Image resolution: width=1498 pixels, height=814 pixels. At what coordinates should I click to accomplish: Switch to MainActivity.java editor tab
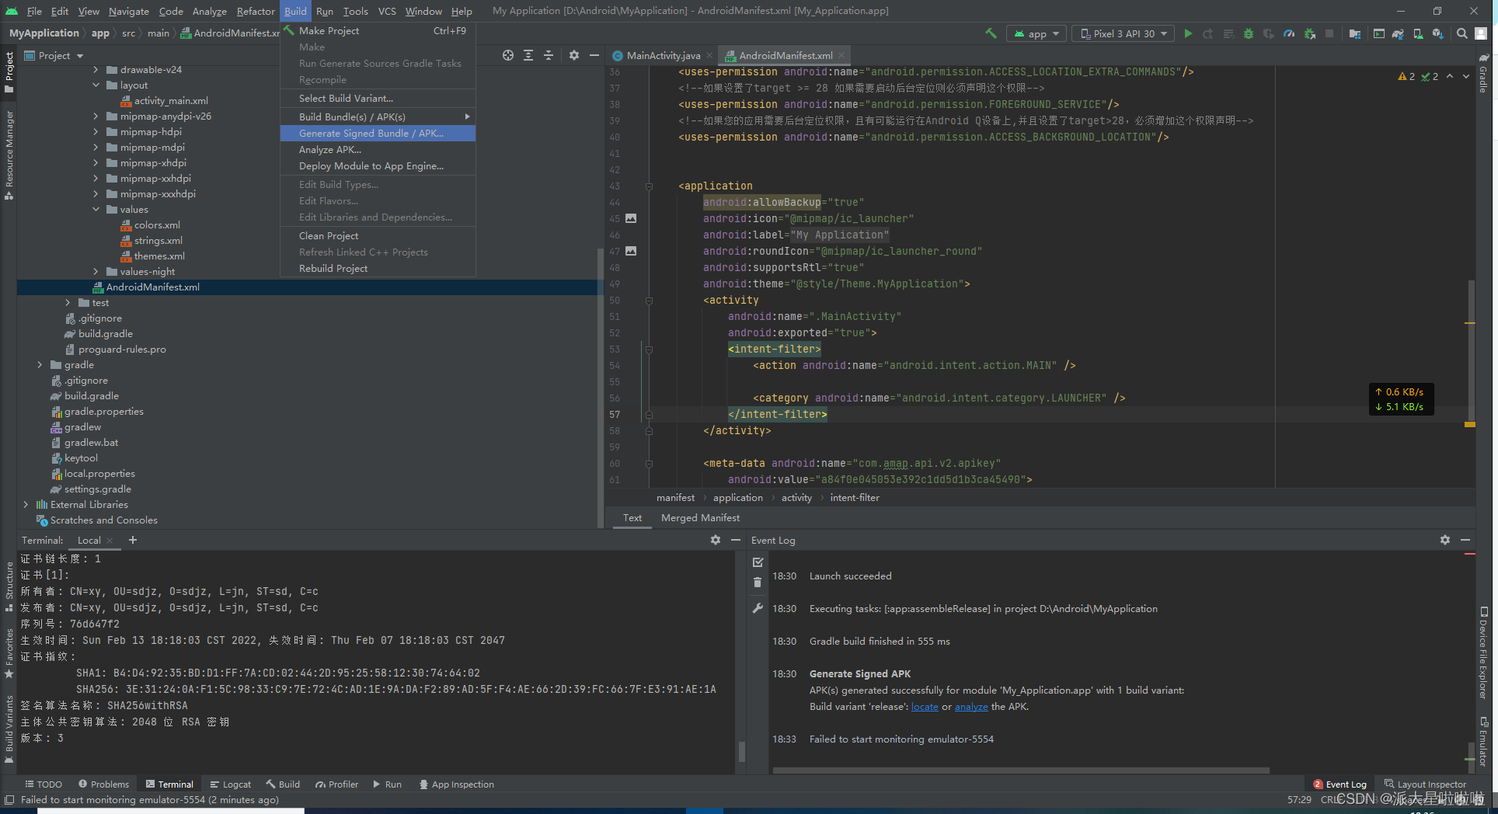(662, 55)
